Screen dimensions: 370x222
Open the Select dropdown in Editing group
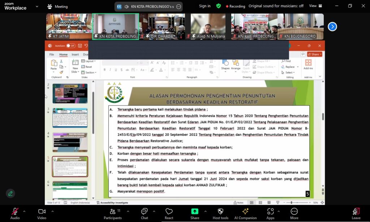(x=288, y=73)
